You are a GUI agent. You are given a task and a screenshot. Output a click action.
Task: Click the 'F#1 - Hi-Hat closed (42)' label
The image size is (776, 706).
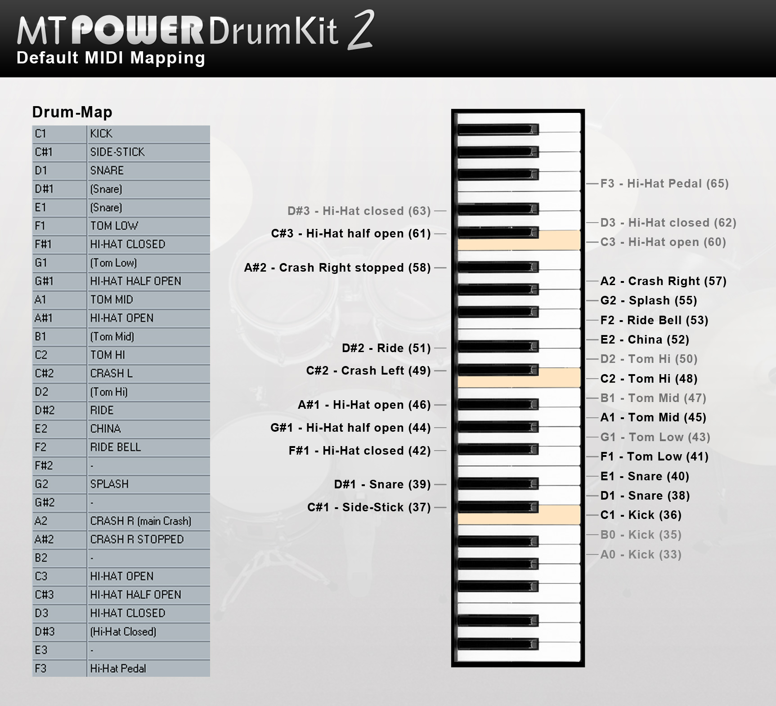pos(359,451)
